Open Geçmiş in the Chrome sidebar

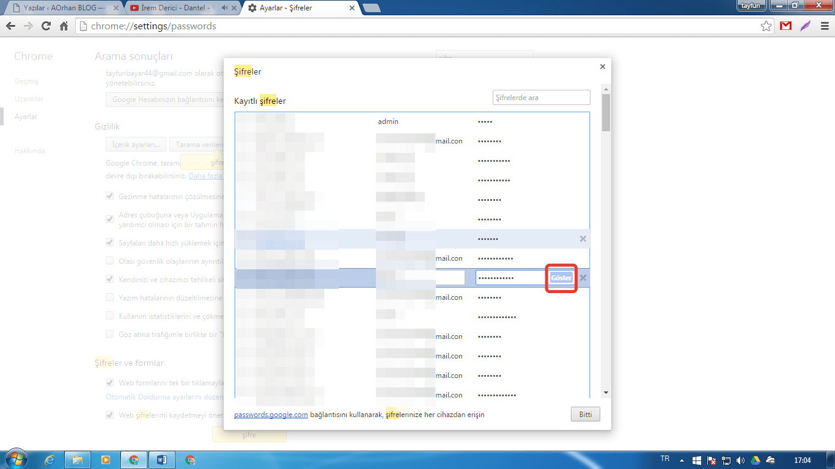tap(26, 81)
